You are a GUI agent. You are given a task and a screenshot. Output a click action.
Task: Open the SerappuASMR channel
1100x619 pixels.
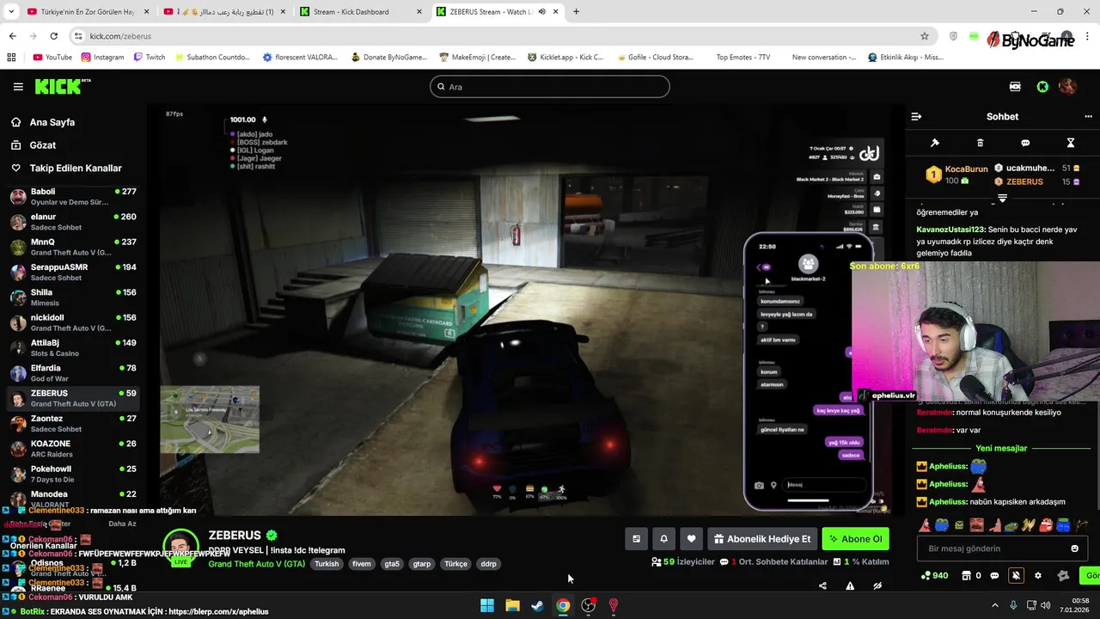(73, 273)
